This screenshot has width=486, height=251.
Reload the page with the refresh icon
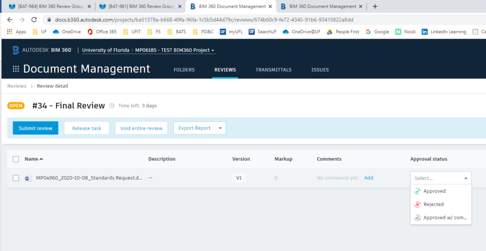34,20
